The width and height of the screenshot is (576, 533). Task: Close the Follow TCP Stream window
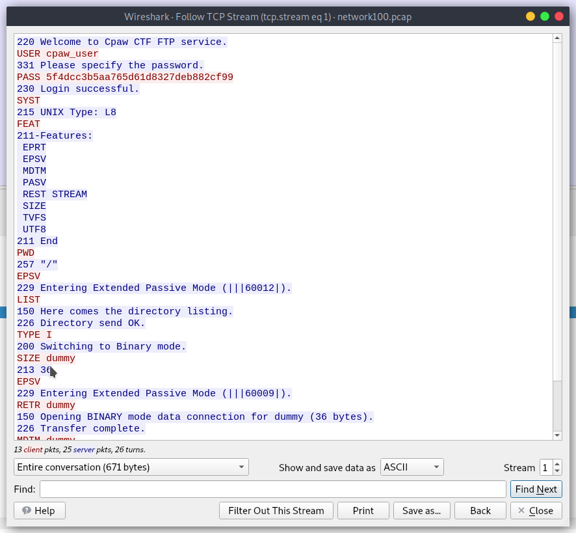click(536, 510)
